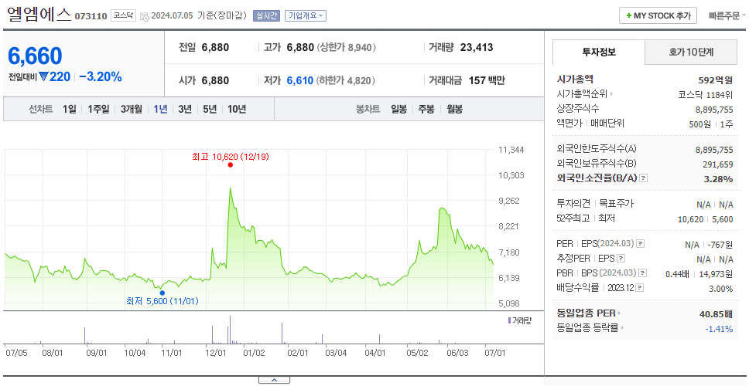Image resolution: width=749 pixels, height=386 pixels.
Task: Click the stock code 073110
Action: click(x=91, y=17)
